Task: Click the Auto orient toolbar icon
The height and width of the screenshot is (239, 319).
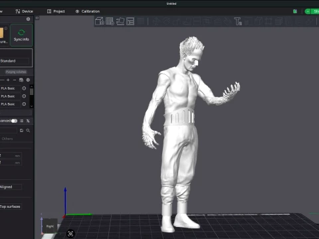Action: pyautogui.click(x=120, y=21)
